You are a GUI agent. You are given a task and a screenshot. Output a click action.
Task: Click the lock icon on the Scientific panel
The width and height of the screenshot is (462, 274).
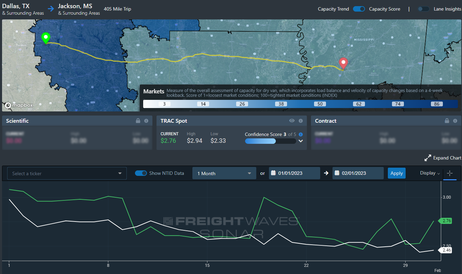click(x=138, y=121)
